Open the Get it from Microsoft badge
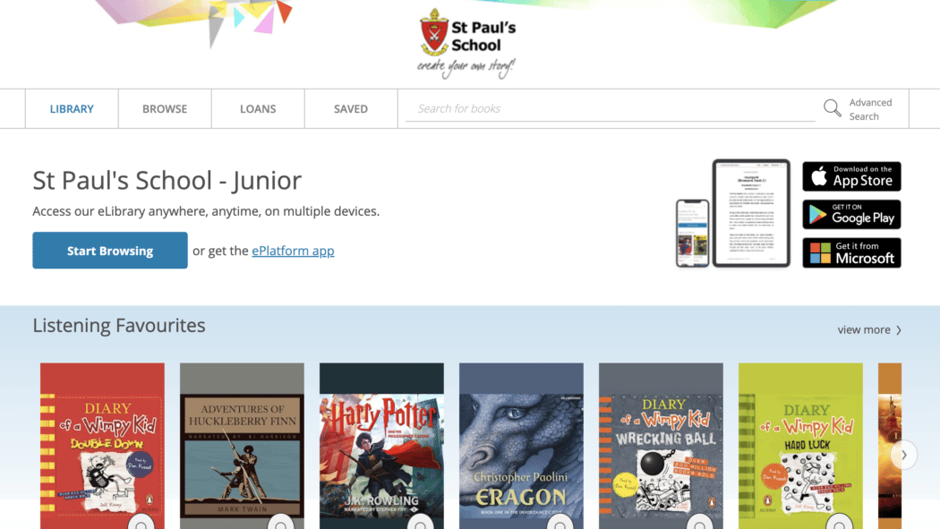The width and height of the screenshot is (940, 529). (x=851, y=252)
